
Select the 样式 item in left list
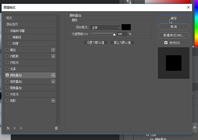coord(30,18)
